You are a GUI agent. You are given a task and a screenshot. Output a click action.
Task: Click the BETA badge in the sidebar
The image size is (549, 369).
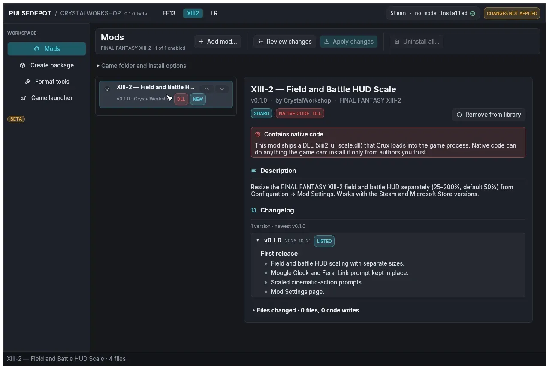pyautogui.click(x=16, y=119)
